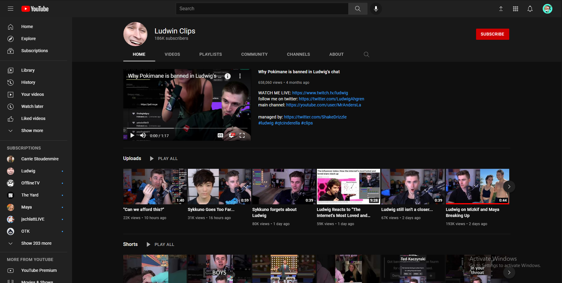Open the History sidebar icon
Image resolution: width=562 pixels, height=283 pixels.
pyautogui.click(x=11, y=82)
